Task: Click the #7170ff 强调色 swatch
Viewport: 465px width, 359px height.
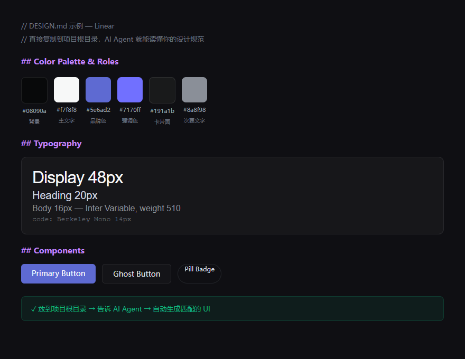Action: coord(130,90)
